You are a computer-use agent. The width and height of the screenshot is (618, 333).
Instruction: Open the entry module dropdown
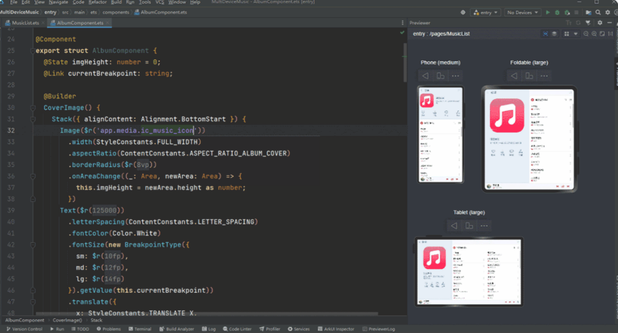click(x=485, y=12)
